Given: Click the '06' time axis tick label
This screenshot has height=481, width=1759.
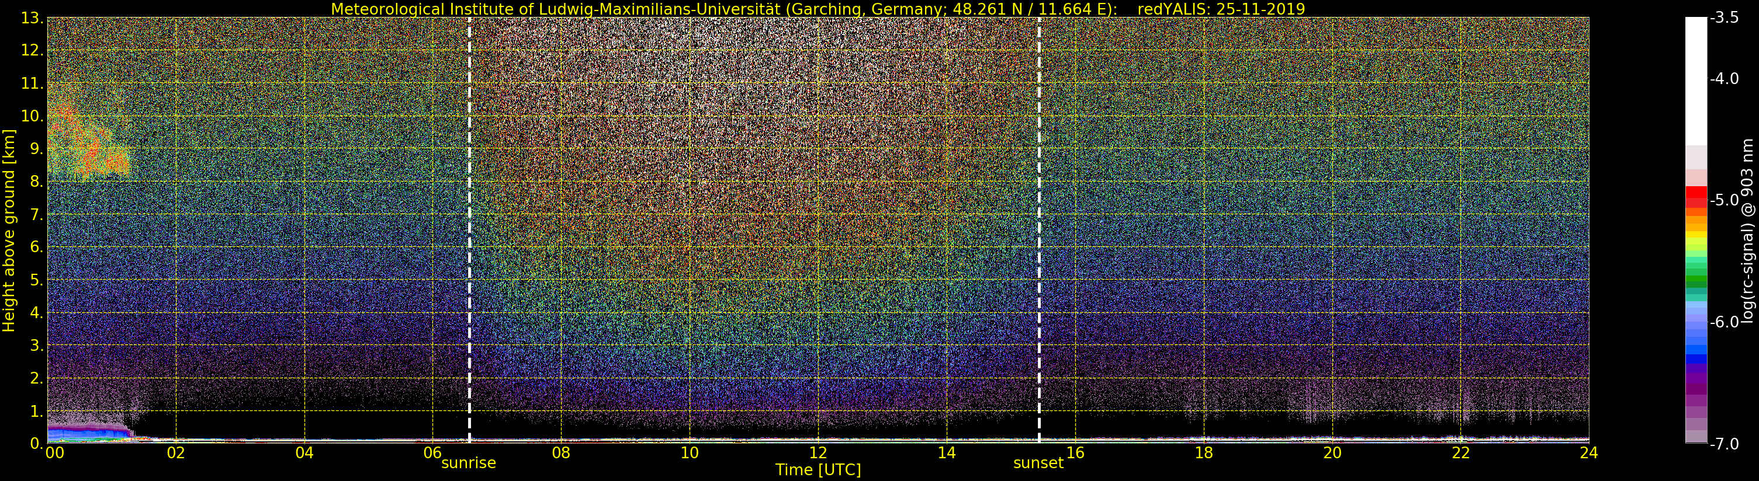Looking at the screenshot, I should pyautogui.click(x=432, y=453).
